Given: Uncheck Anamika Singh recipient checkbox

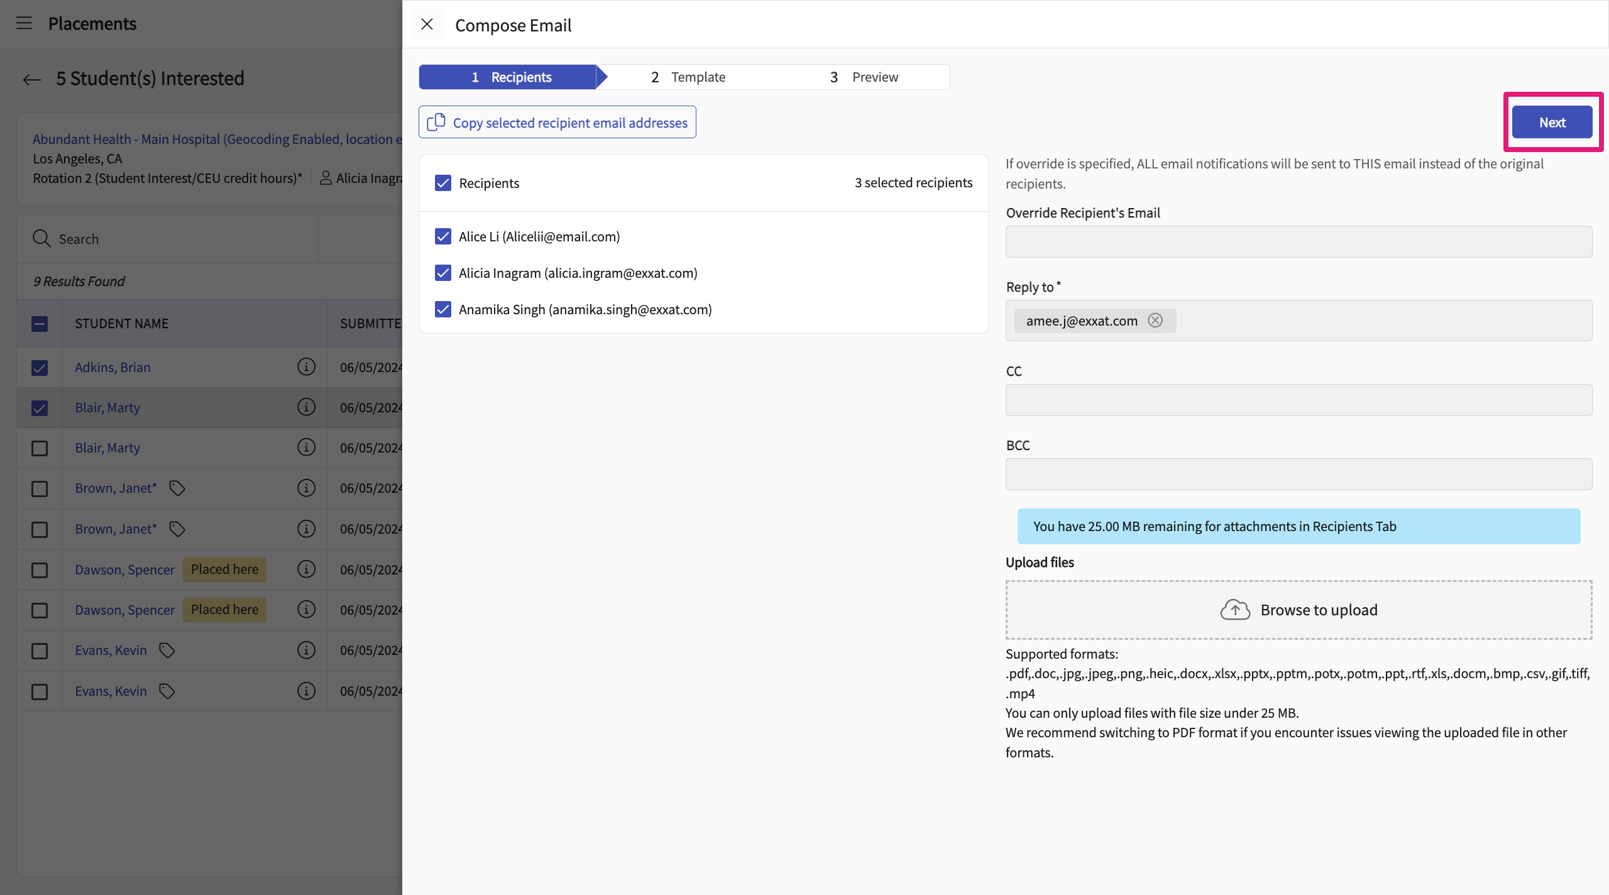Looking at the screenshot, I should coord(443,309).
